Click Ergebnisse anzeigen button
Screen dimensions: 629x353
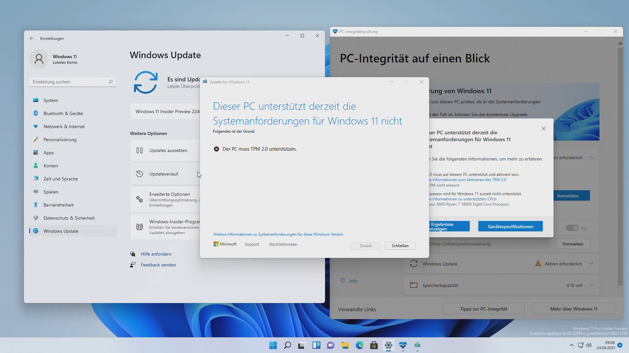(x=449, y=227)
